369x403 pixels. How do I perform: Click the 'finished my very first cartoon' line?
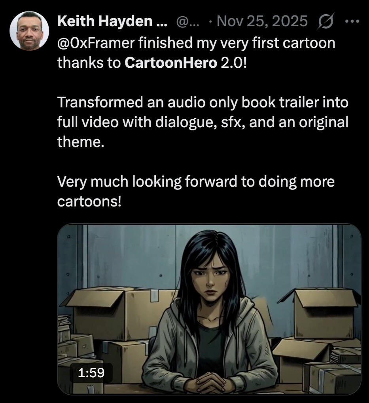(x=237, y=43)
